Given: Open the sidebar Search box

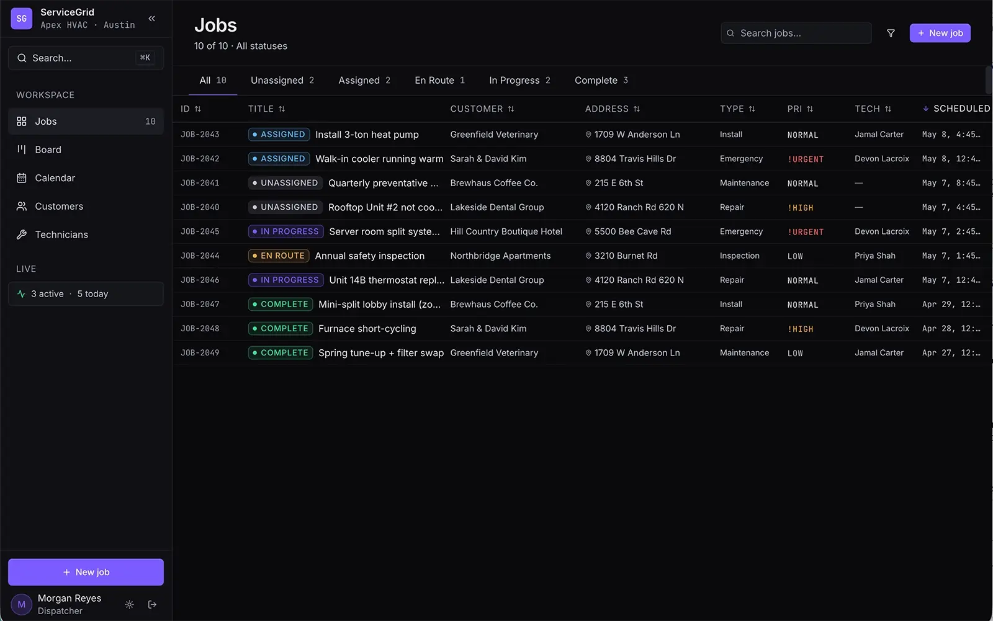Looking at the screenshot, I should (x=86, y=58).
